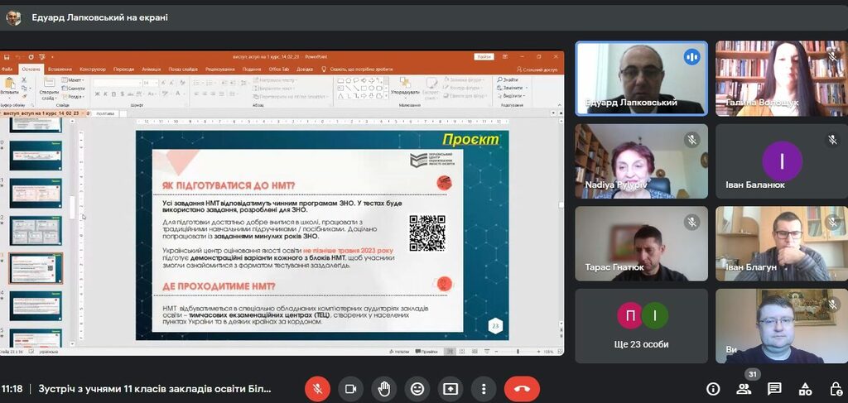
Task: Click the 'Ще 23 особи' tile
Action: (642, 326)
